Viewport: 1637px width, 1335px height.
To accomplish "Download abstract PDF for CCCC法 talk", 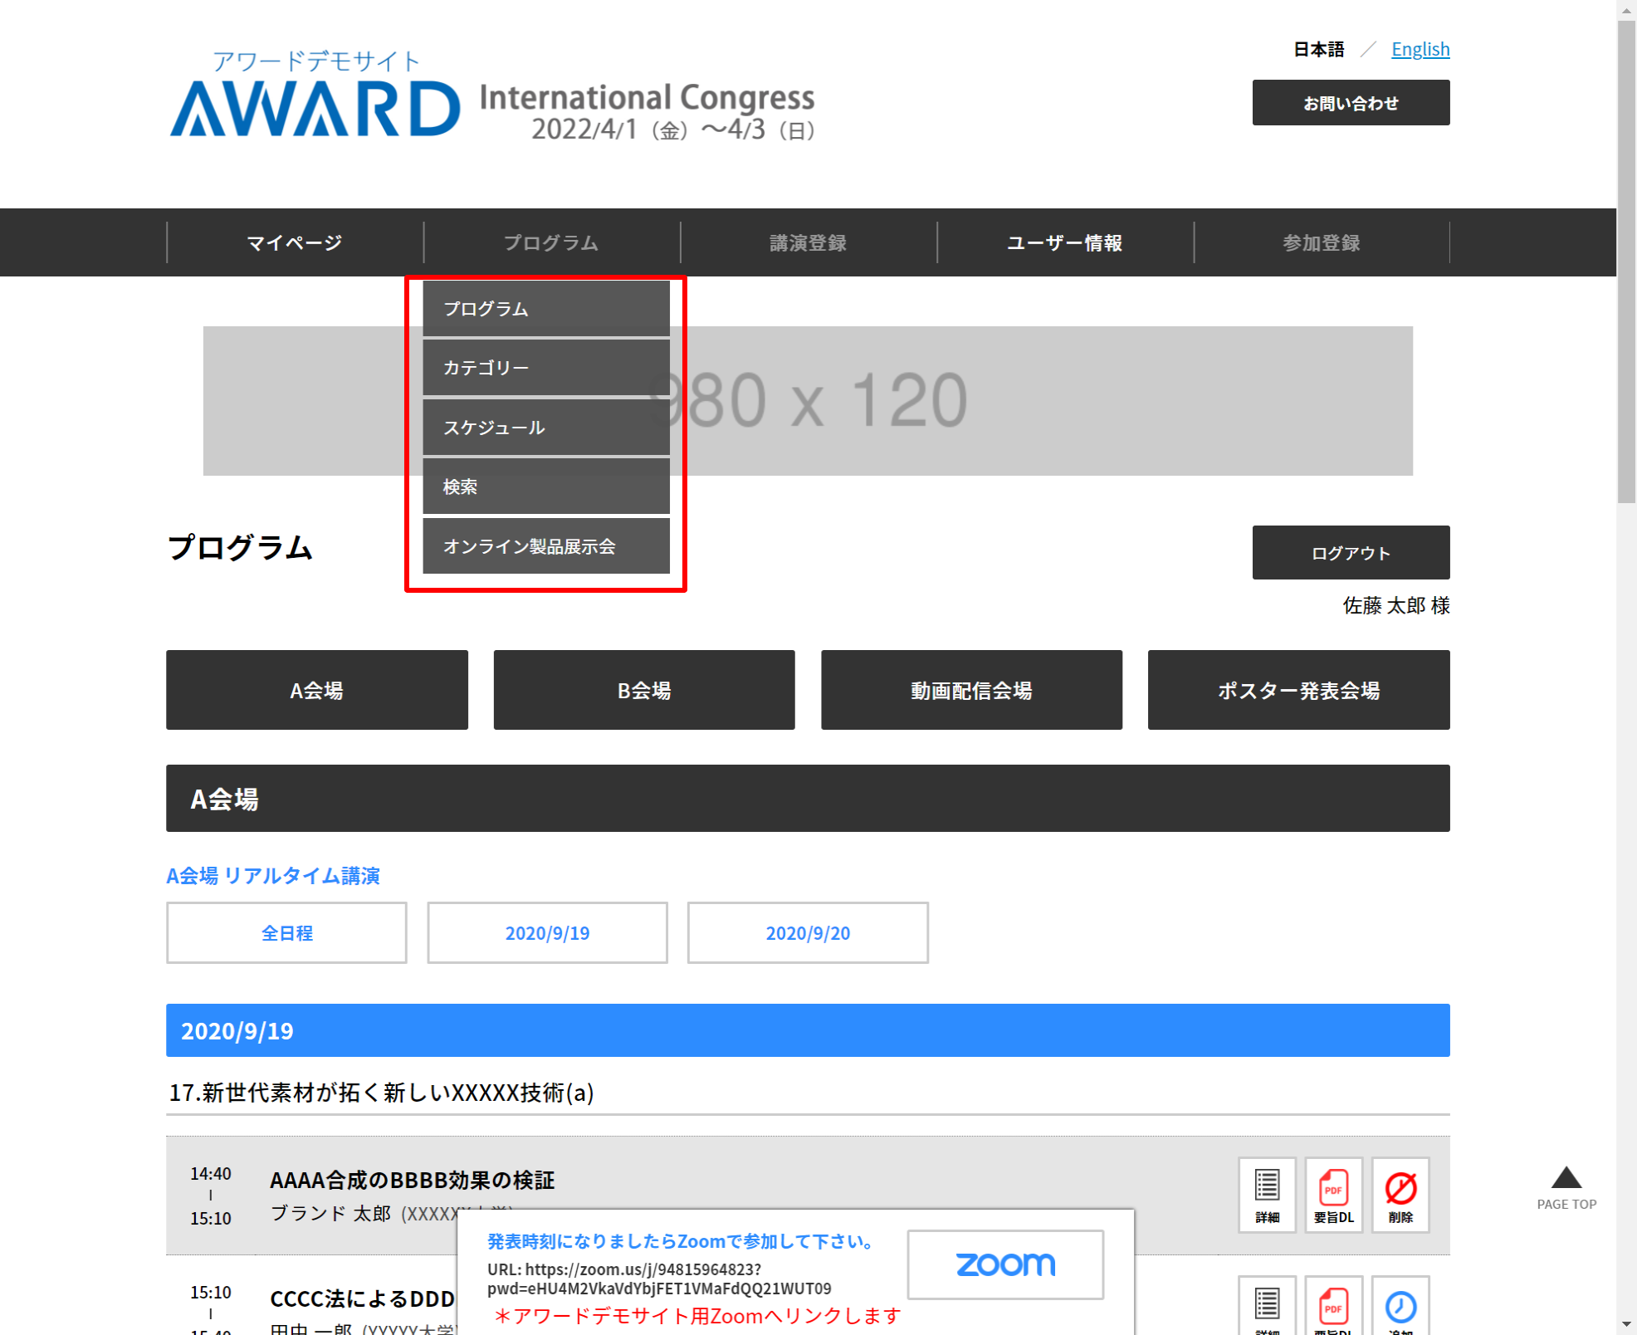I will [1333, 1308].
